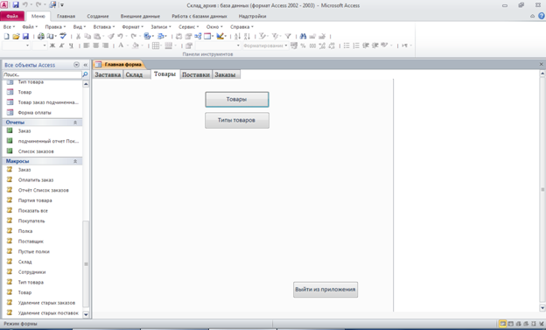Click the New document icon in toolbar
The width and height of the screenshot is (546, 330).
pyautogui.click(x=6, y=36)
